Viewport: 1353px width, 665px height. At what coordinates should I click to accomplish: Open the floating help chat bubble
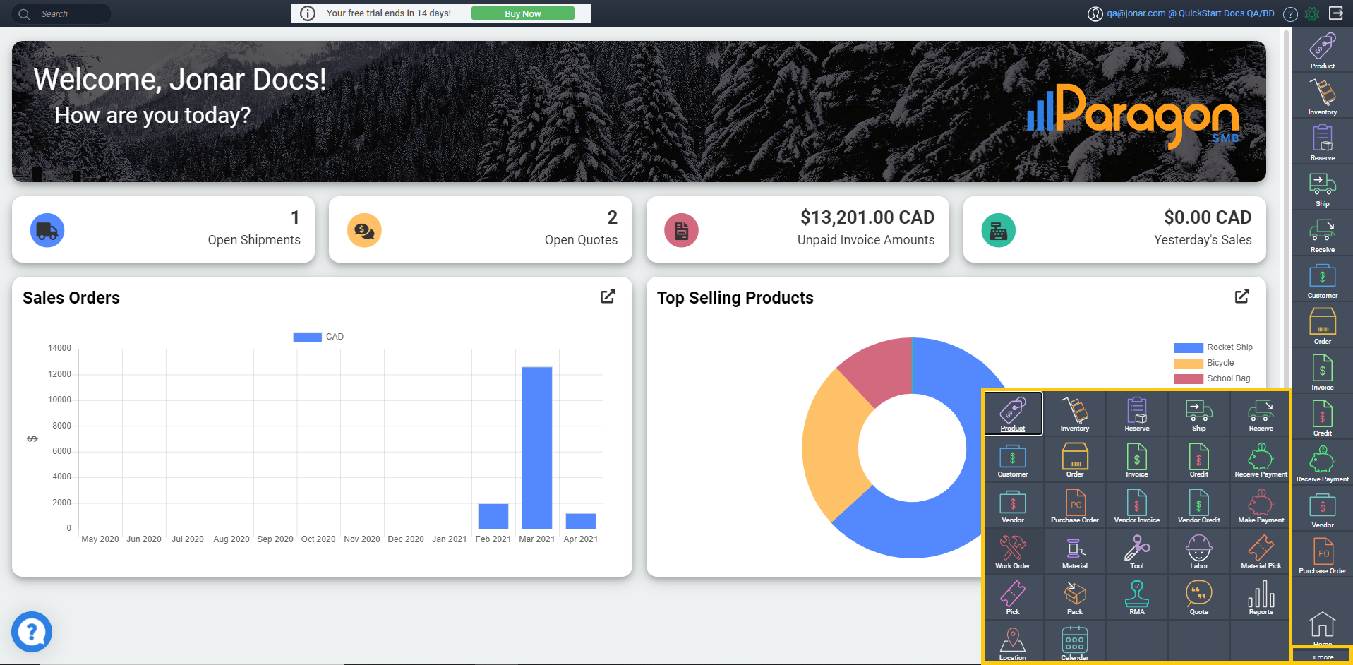32,632
